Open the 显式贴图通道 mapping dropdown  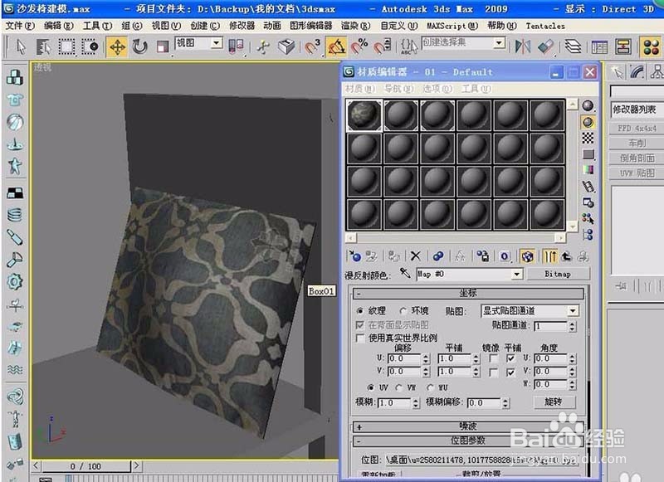coord(573,310)
